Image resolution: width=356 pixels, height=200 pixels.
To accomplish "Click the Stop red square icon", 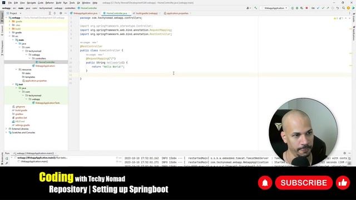I will coord(306,8).
